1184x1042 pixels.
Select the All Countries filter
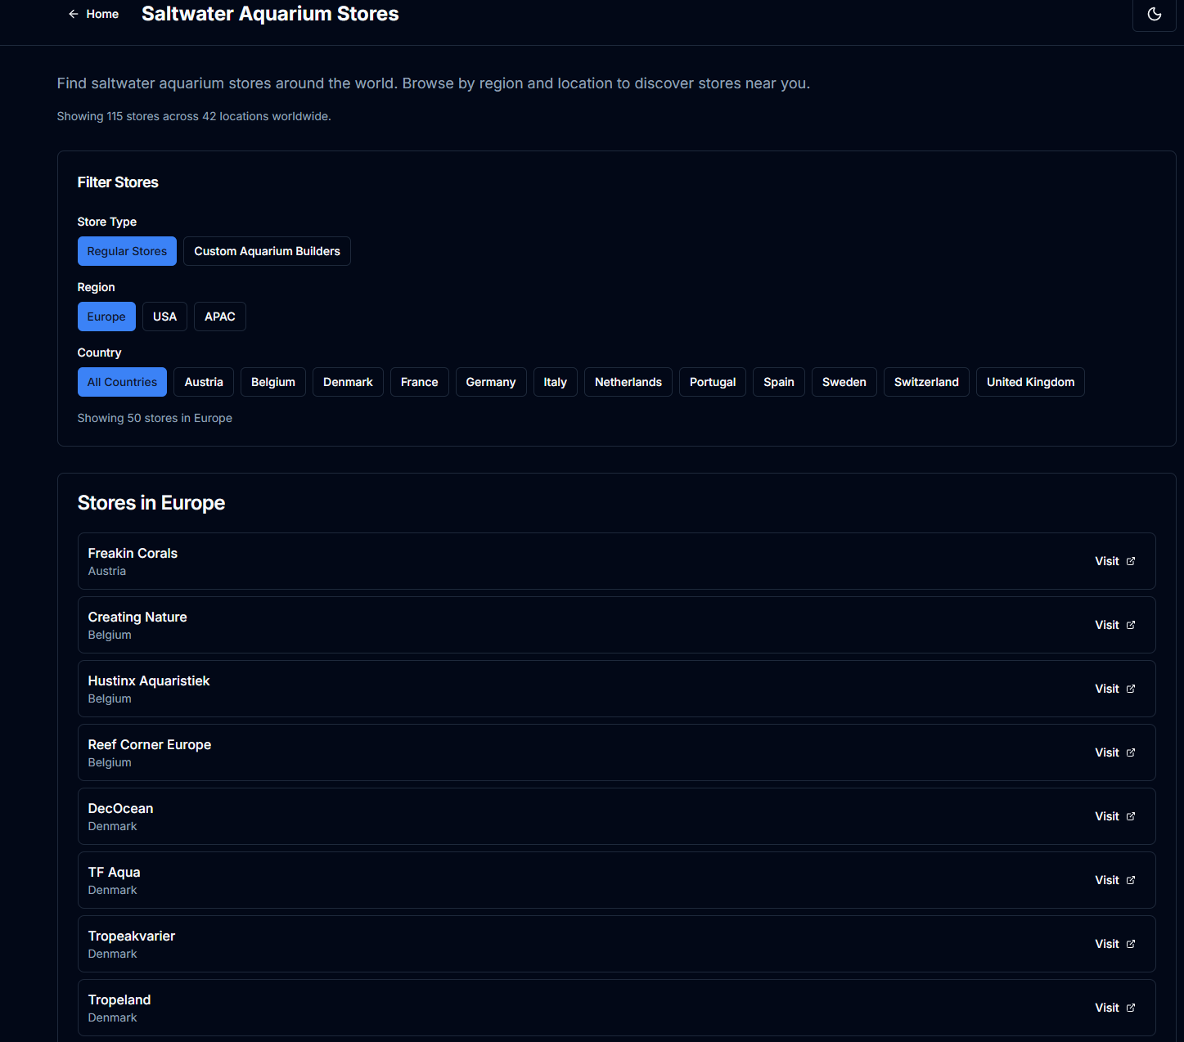pos(122,382)
